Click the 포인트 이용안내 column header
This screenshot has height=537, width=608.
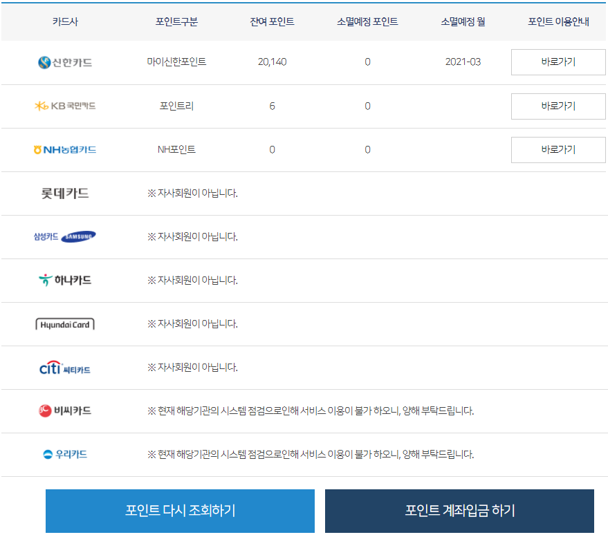pos(558,21)
